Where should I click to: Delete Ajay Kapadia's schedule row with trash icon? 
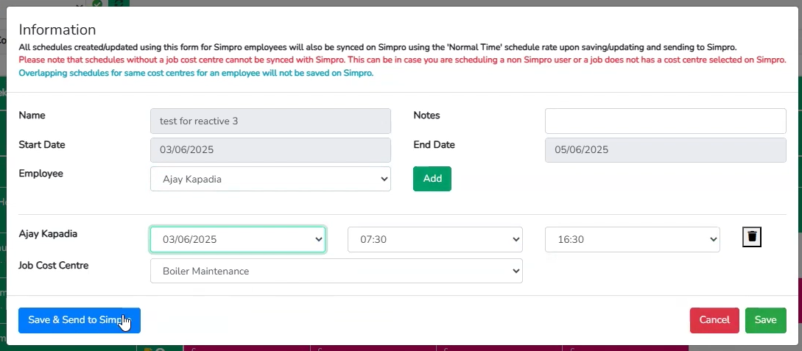[x=752, y=237]
